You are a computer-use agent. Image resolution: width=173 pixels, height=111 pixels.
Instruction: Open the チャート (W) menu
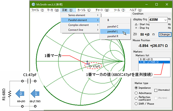pos(102,10)
